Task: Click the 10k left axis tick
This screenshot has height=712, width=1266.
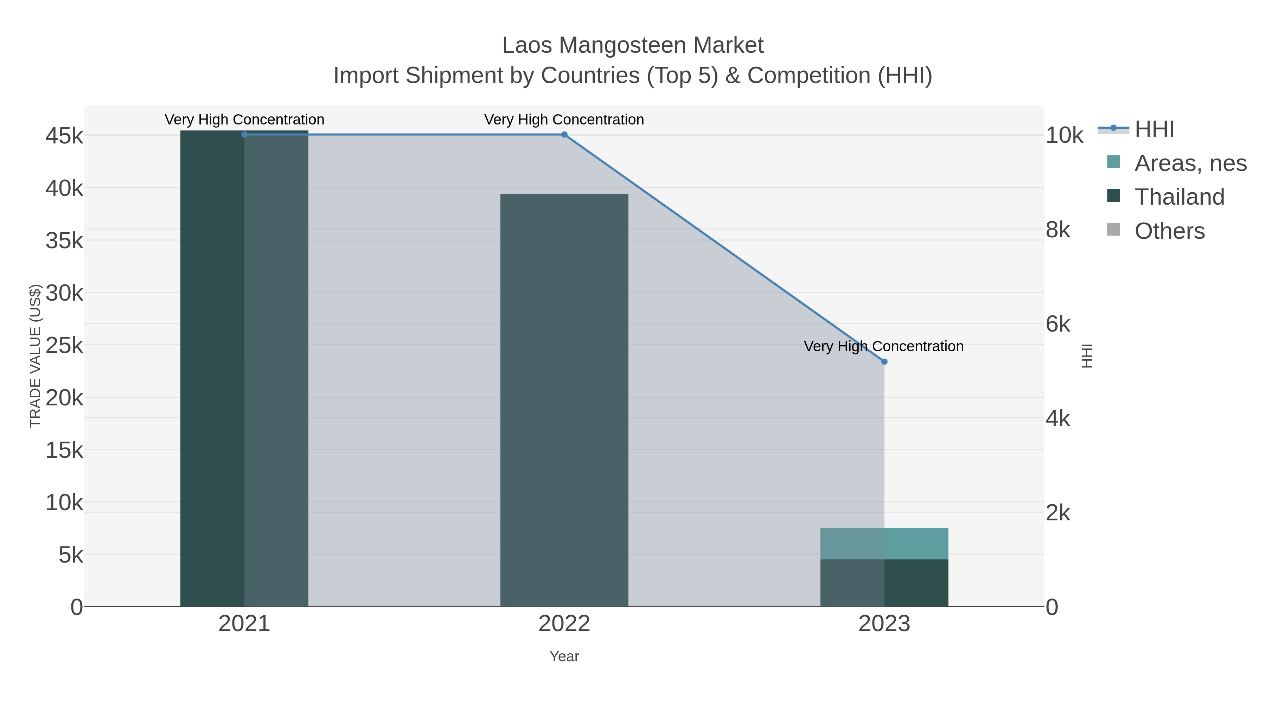Action: (64, 503)
